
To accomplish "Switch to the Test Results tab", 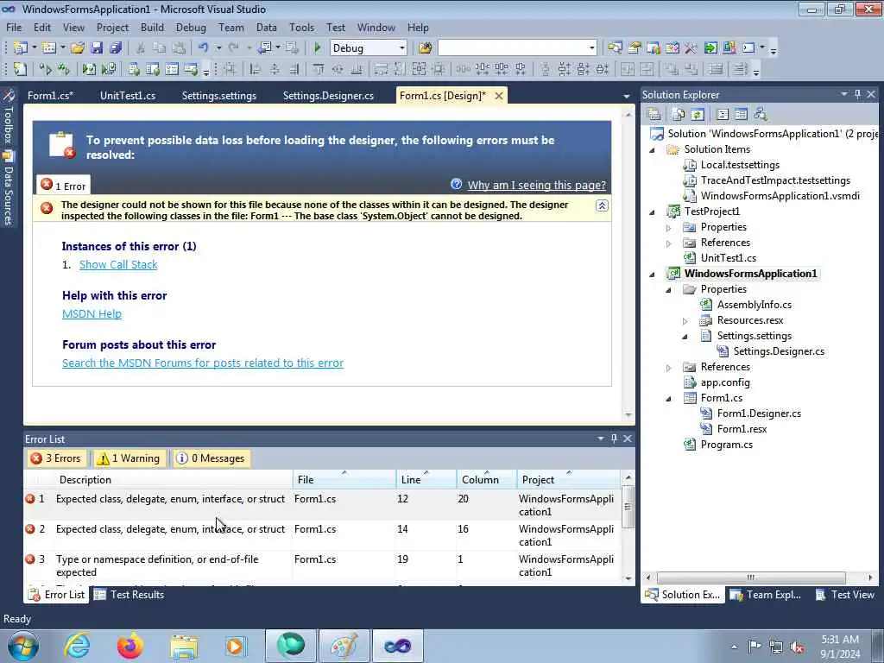I will click(129, 594).
